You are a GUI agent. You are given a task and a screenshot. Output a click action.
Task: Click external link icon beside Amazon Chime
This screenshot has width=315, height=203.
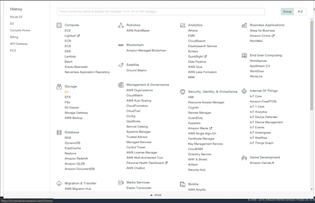point(273,36)
